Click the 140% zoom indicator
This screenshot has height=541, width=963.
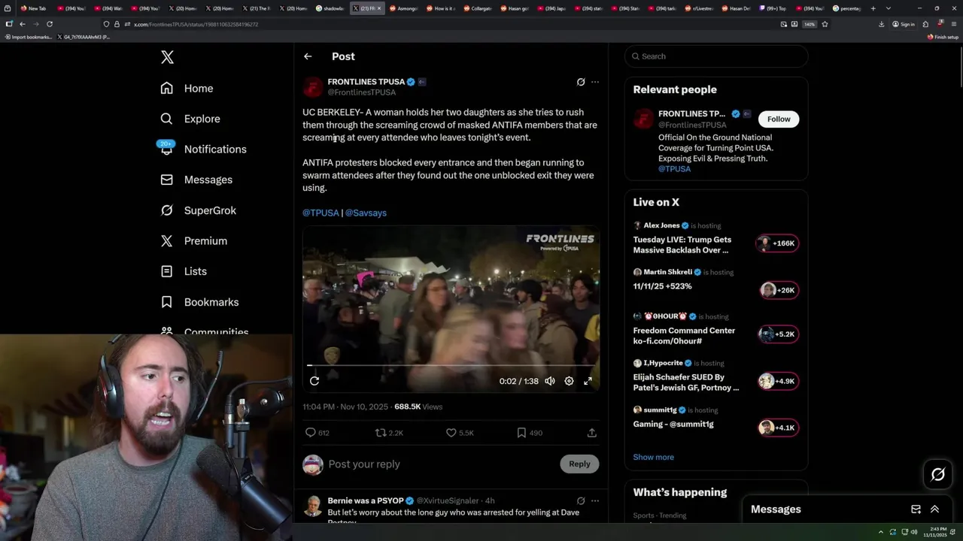tap(810, 24)
